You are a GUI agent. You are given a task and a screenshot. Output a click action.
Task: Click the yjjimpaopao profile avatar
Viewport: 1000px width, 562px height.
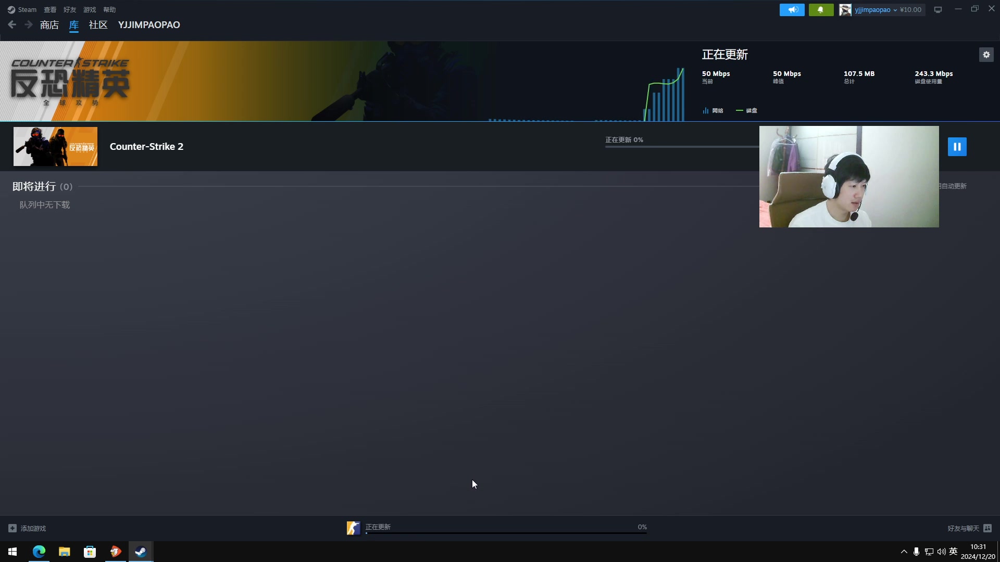[845, 10]
